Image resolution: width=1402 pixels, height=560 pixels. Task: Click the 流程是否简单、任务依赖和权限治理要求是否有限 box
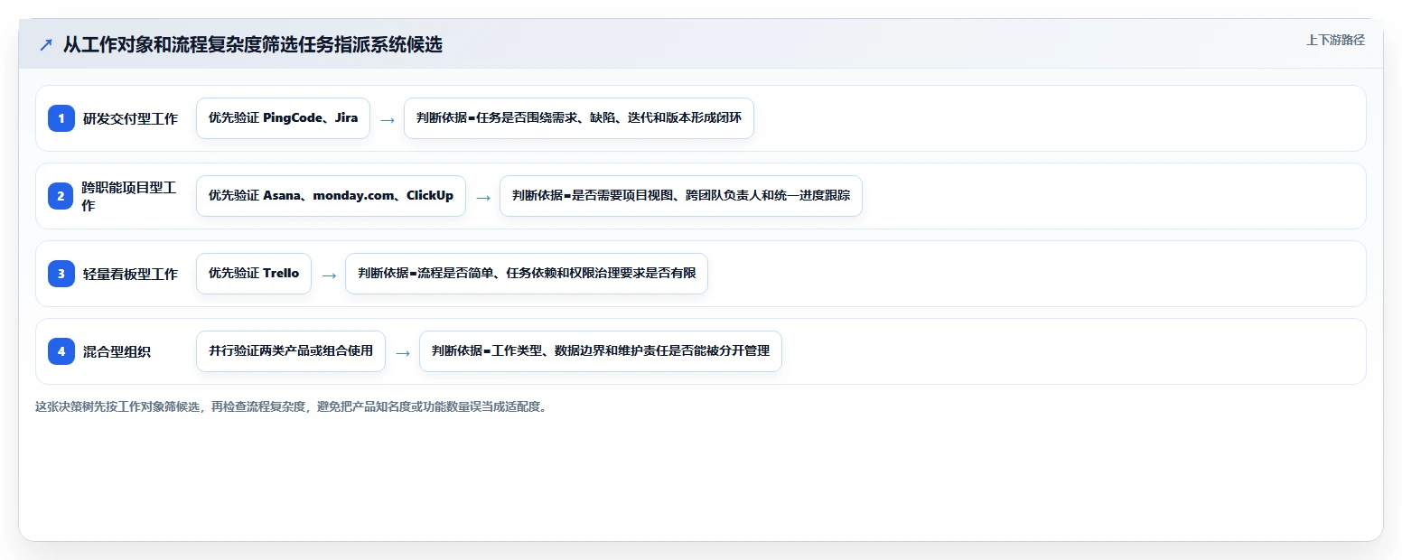tap(527, 274)
